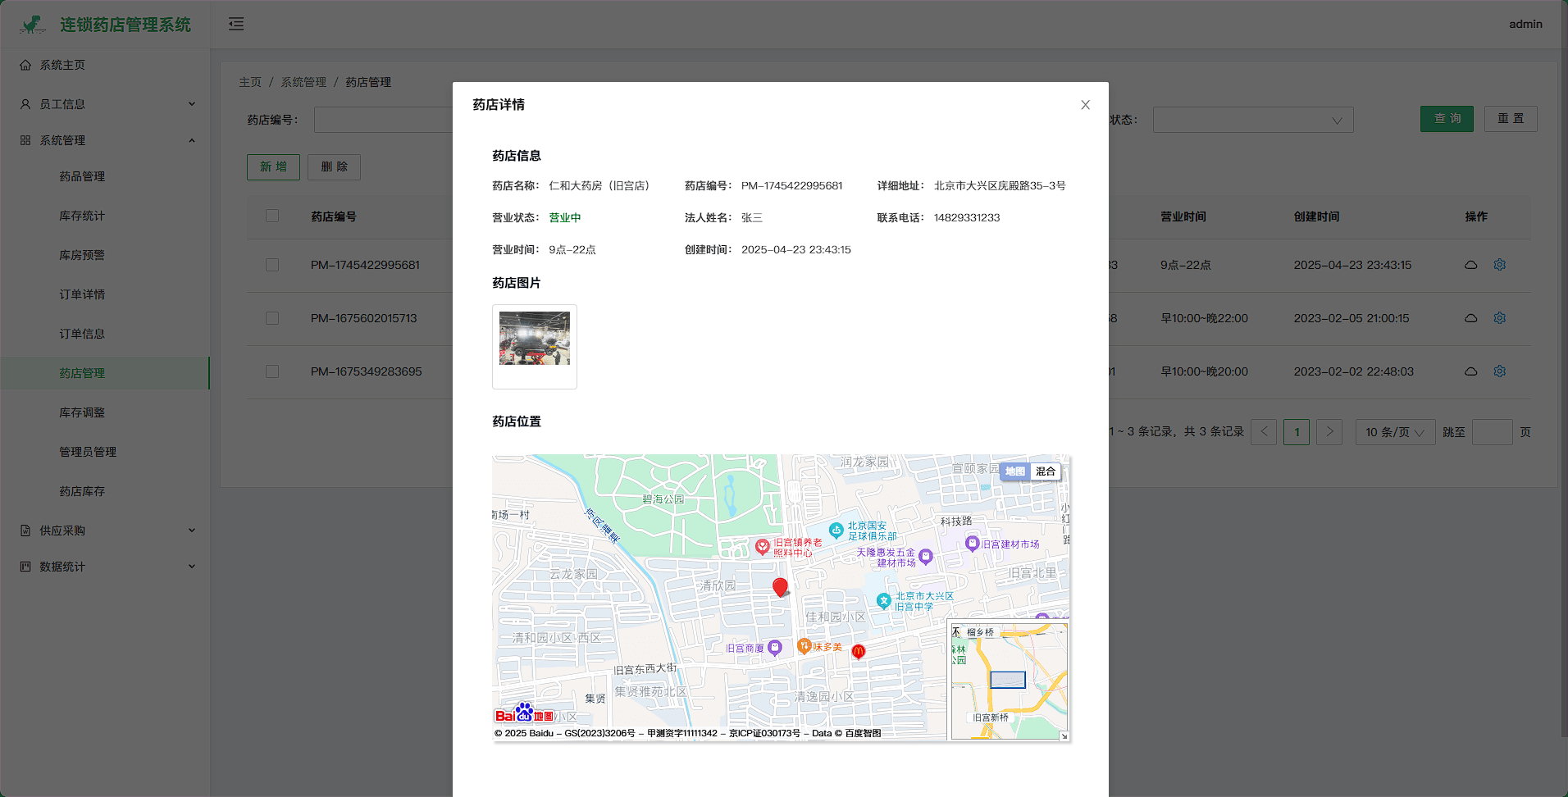1568x797 pixels.
Task: Click settings gear icon for PM-1745422995681 row
Action: click(1499, 265)
